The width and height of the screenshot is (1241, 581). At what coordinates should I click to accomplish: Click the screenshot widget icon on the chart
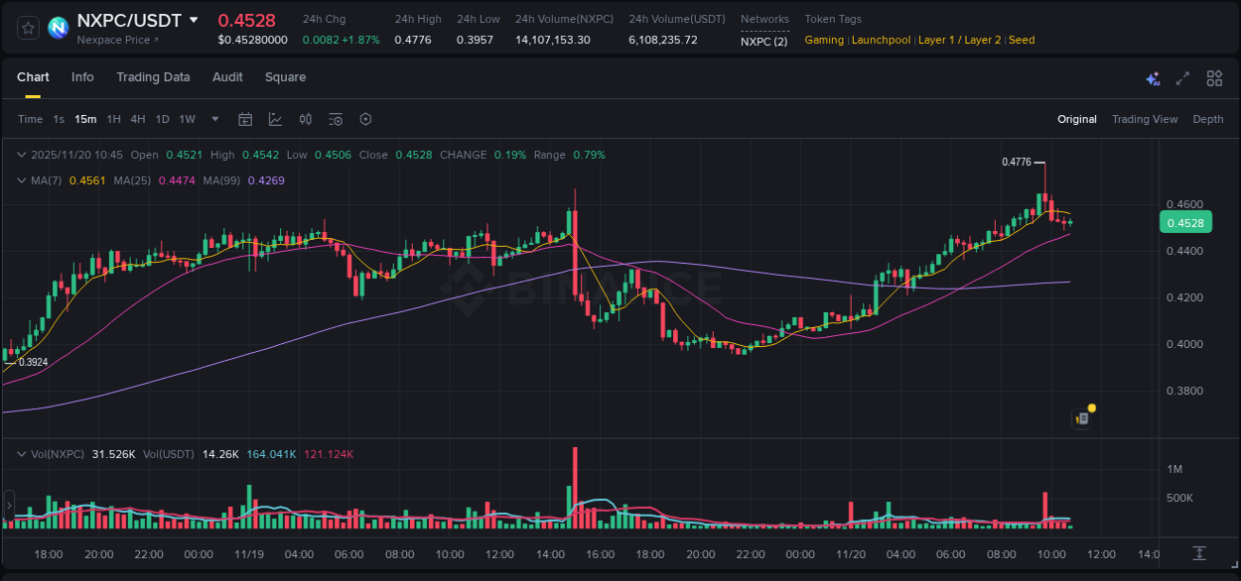(x=1081, y=417)
